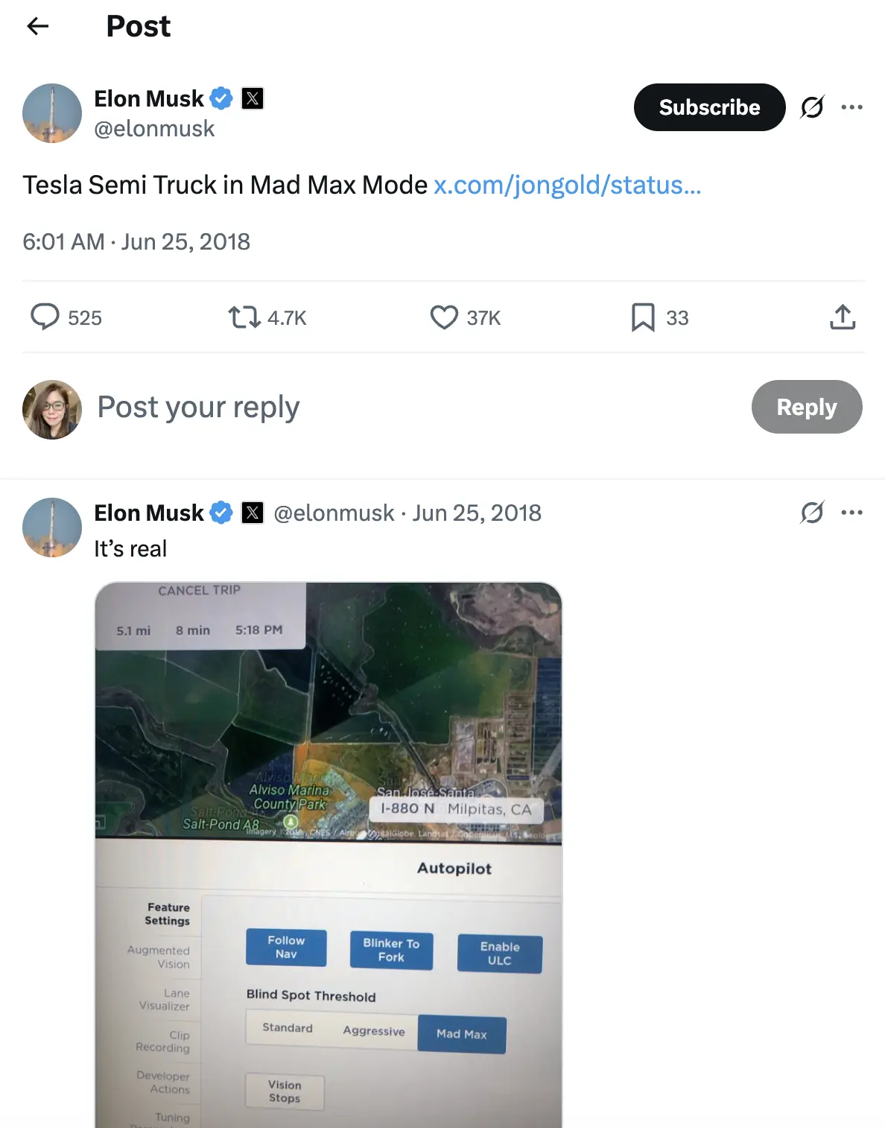The image size is (885, 1128).
Task: Click the share upload icon
Action: (843, 317)
